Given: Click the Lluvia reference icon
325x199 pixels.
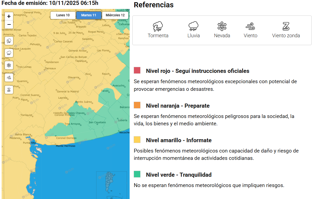Looking at the screenshot, I should pos(193,26).
